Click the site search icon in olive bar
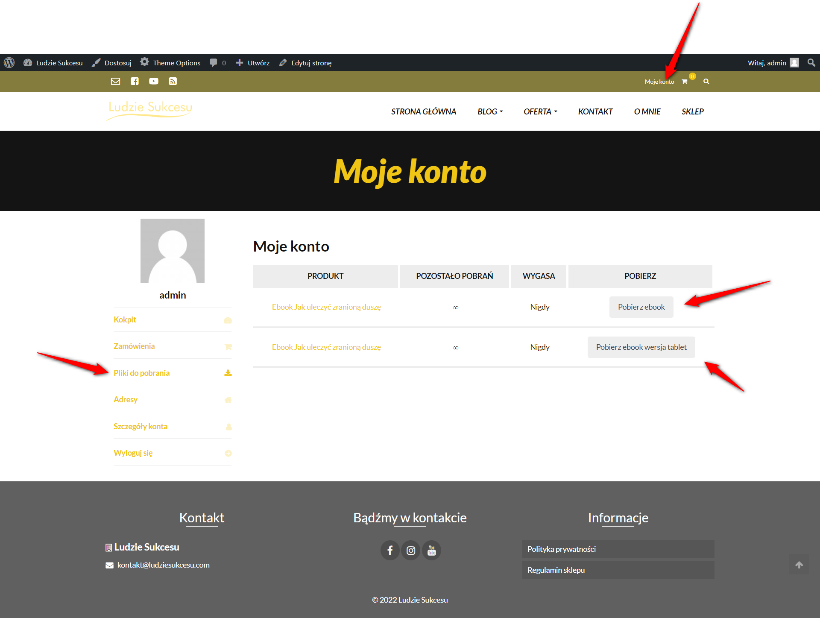The image size is (820, 618). tap(706, 81)
